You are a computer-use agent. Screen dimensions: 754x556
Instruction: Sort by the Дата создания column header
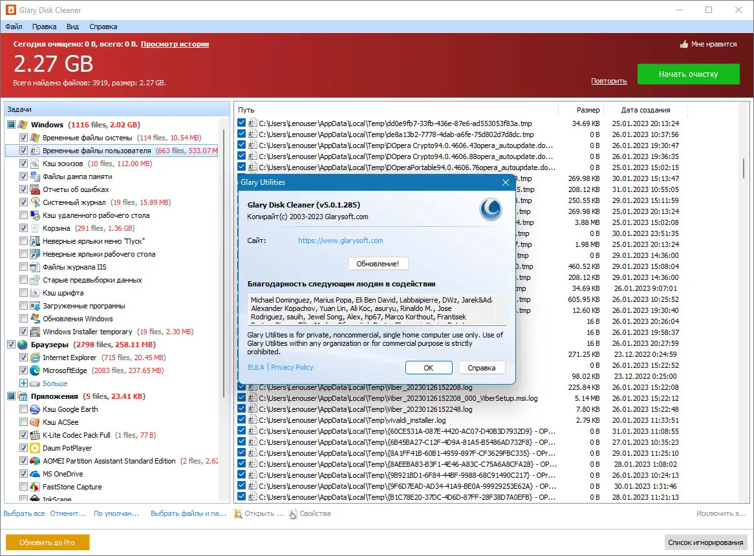click(645, 110)
